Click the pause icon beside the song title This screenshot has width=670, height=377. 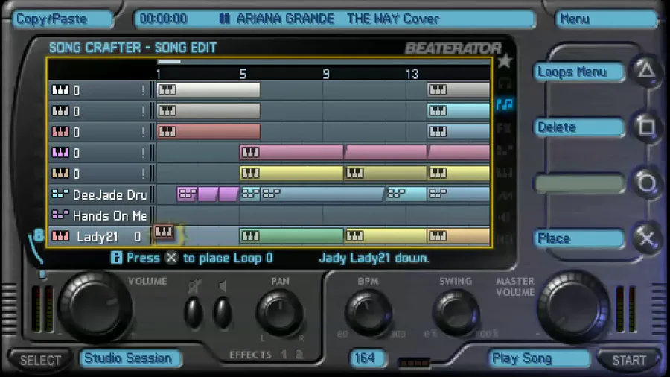point(224,19)
